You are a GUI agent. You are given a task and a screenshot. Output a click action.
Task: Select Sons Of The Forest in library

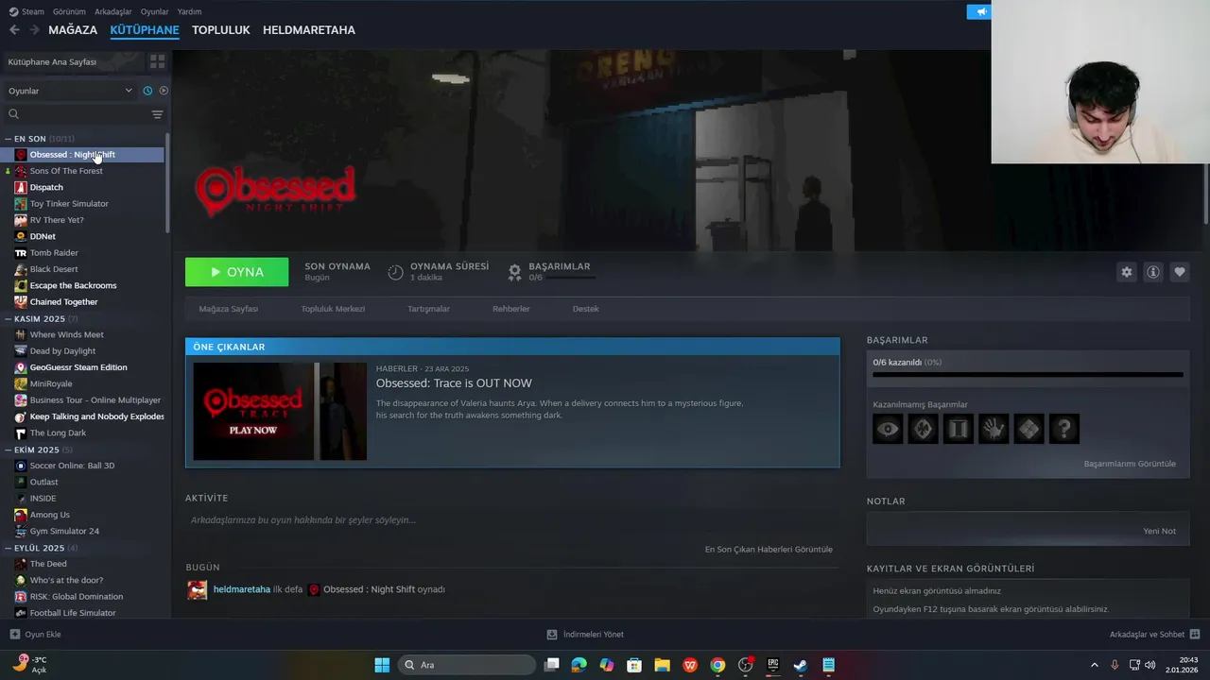(66, 171)
